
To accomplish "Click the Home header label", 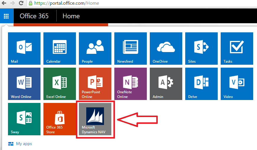I will [71, 16].
